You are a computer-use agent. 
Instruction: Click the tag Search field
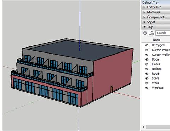(x=163, y=33)
